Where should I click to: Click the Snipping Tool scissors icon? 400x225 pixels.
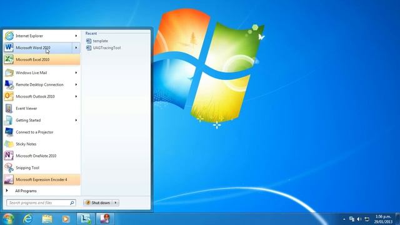[9, 167]
